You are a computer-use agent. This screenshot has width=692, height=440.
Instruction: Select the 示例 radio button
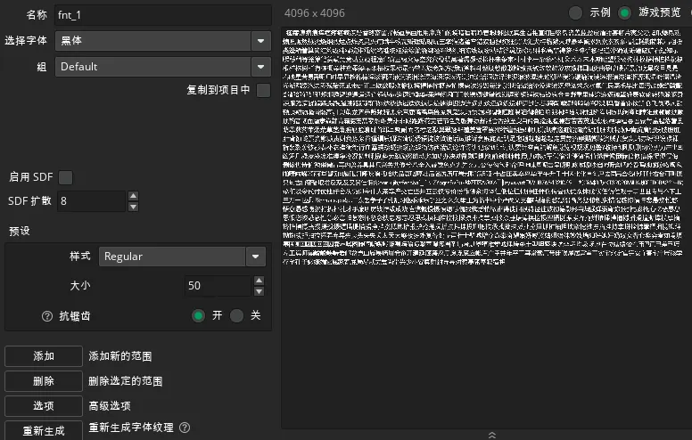tap(575, 12)
